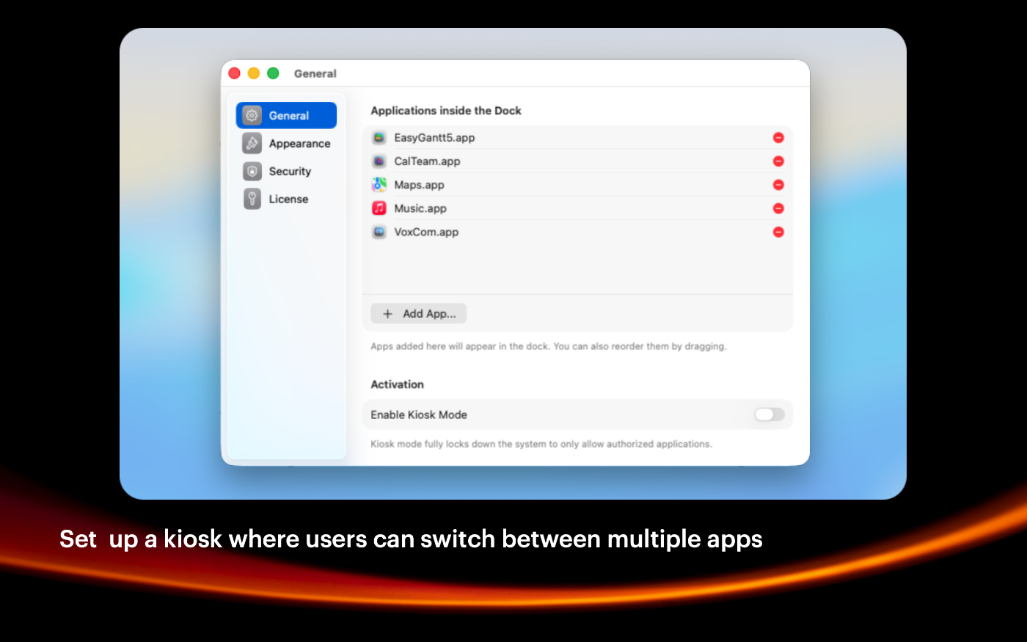
Task: Click the VoxCom app icon
Action: (379, 232)
